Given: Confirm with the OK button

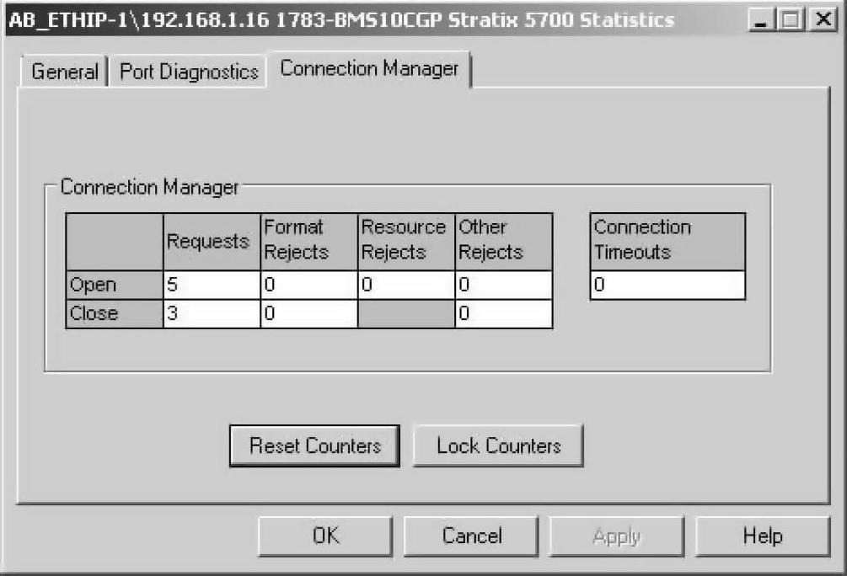Looking at the screenshot, I should pos(325,536).
